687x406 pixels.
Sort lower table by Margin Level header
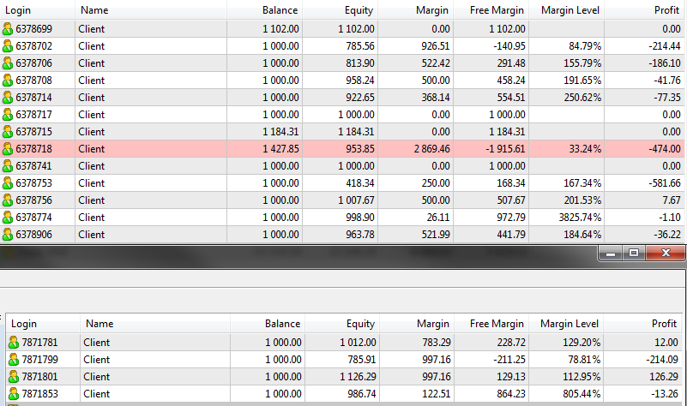[566, 324]
